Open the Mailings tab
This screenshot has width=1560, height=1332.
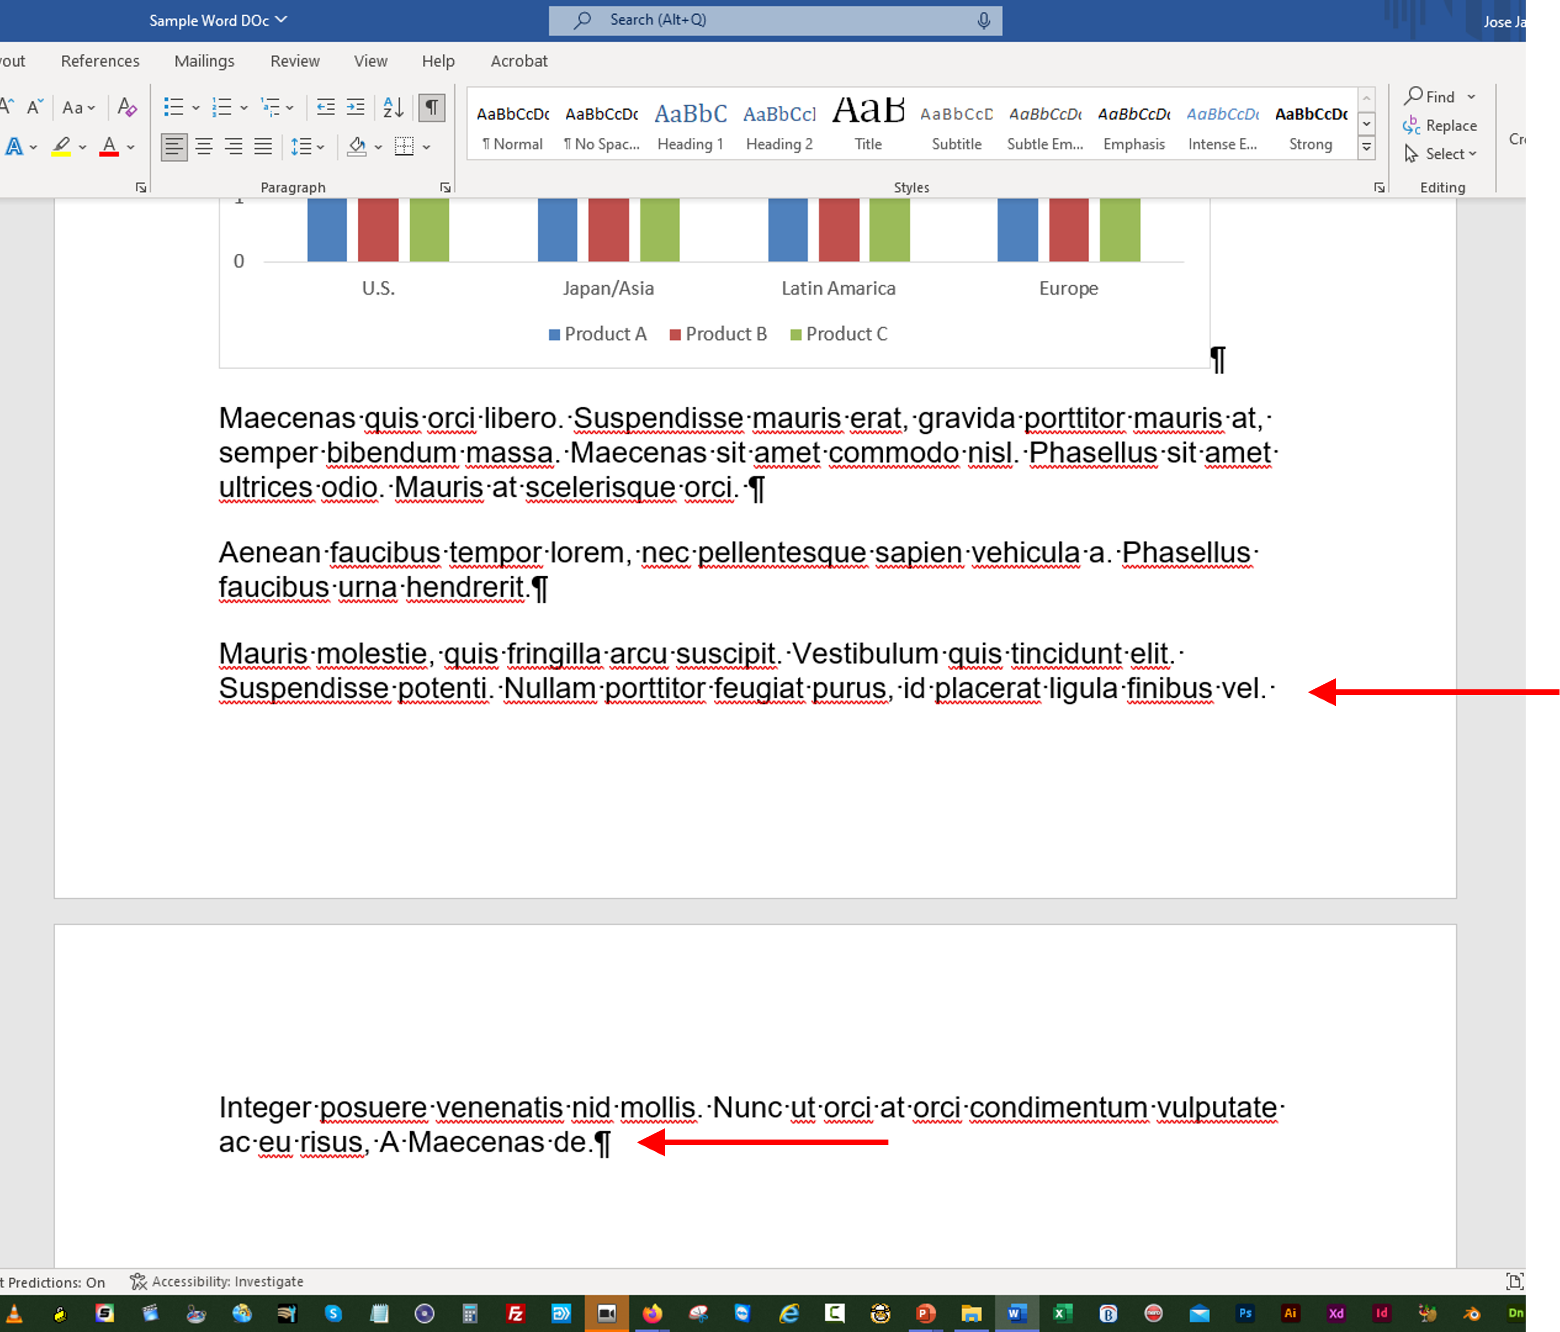click(204, 61)
